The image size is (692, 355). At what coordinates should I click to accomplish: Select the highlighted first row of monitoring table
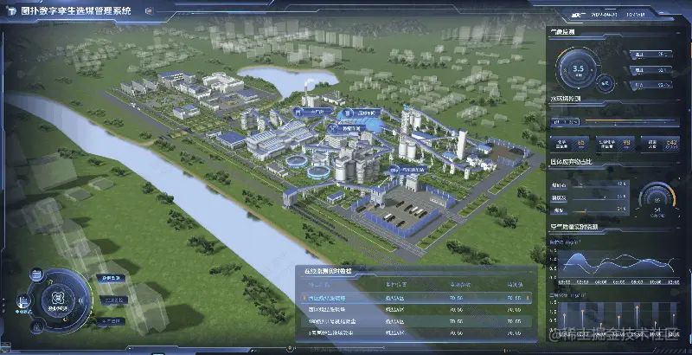(416, 299)
